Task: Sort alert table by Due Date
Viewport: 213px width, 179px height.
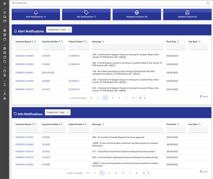Action: click(200, 42)
